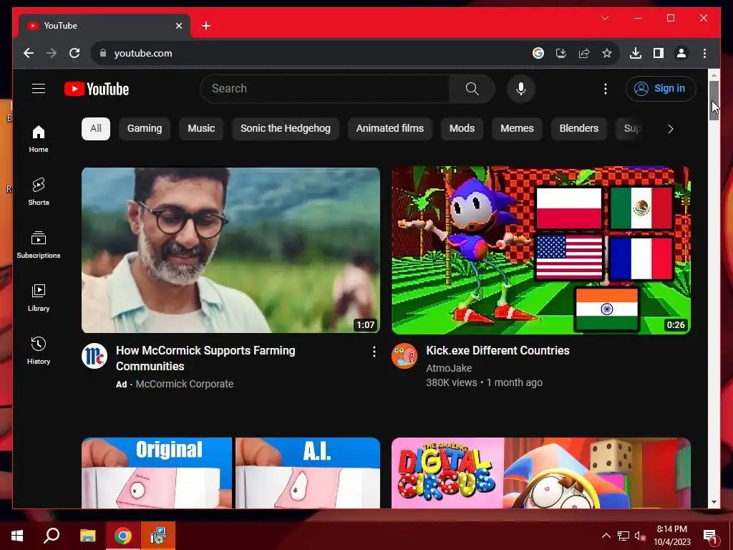Open Windows notification center
This screenshot has height=550, width=733.
pos(710,536)
